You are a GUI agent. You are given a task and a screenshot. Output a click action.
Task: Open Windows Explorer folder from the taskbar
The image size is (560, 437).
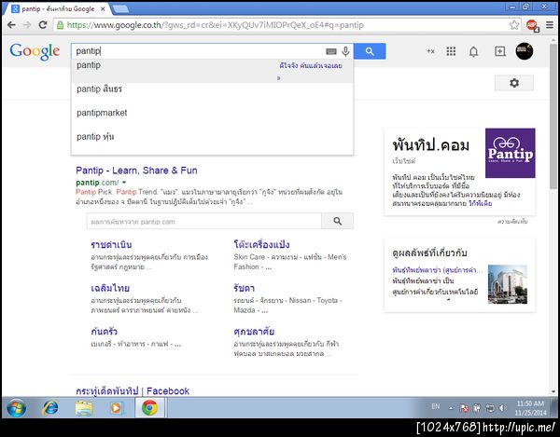coord(84,408)
